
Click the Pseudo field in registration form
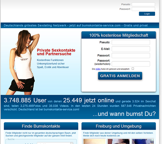pyautogui.click(x=131, y=42)
